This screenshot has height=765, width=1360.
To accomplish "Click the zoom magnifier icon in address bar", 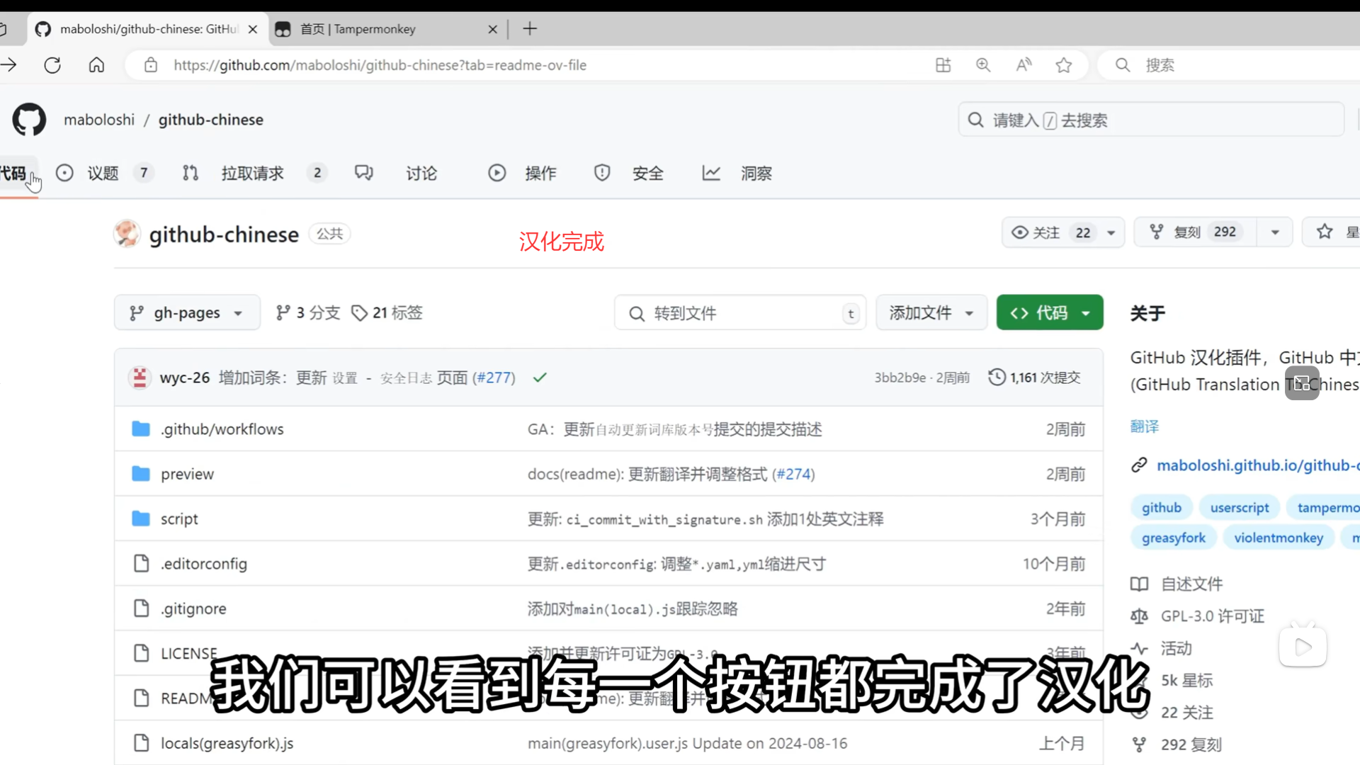I will click(983, 65).
